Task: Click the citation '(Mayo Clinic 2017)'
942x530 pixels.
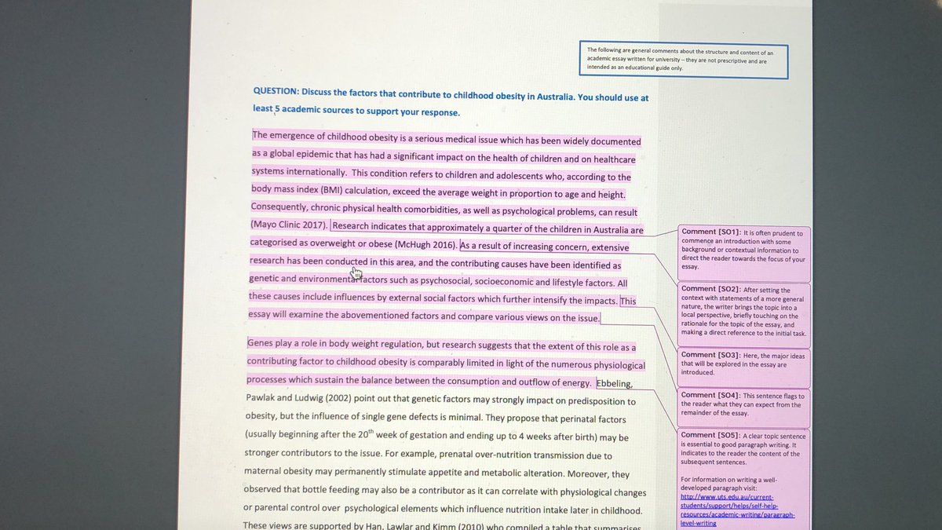Action: (x=288, y=225)
